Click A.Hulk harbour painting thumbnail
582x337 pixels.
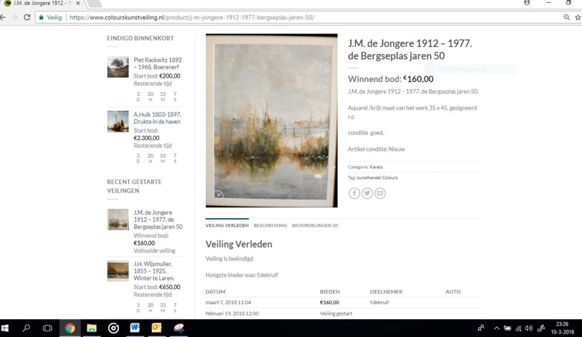coord(118,122)
